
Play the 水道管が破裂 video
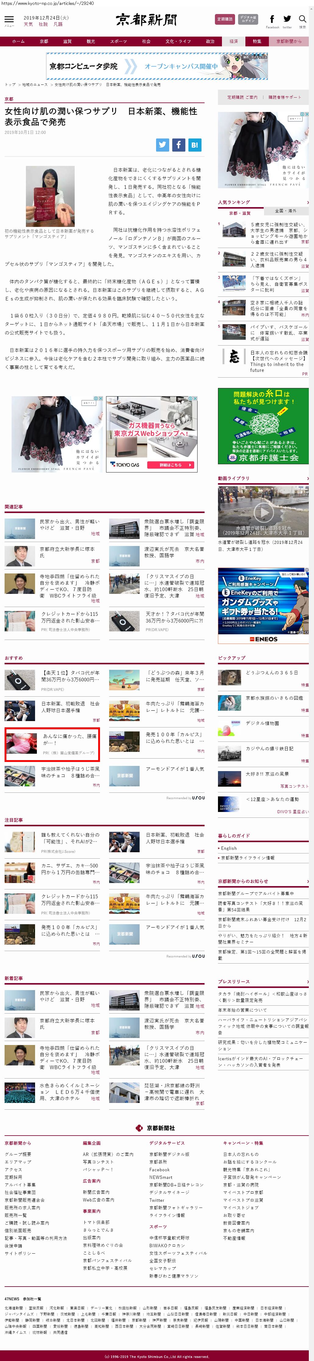[263, 512]
